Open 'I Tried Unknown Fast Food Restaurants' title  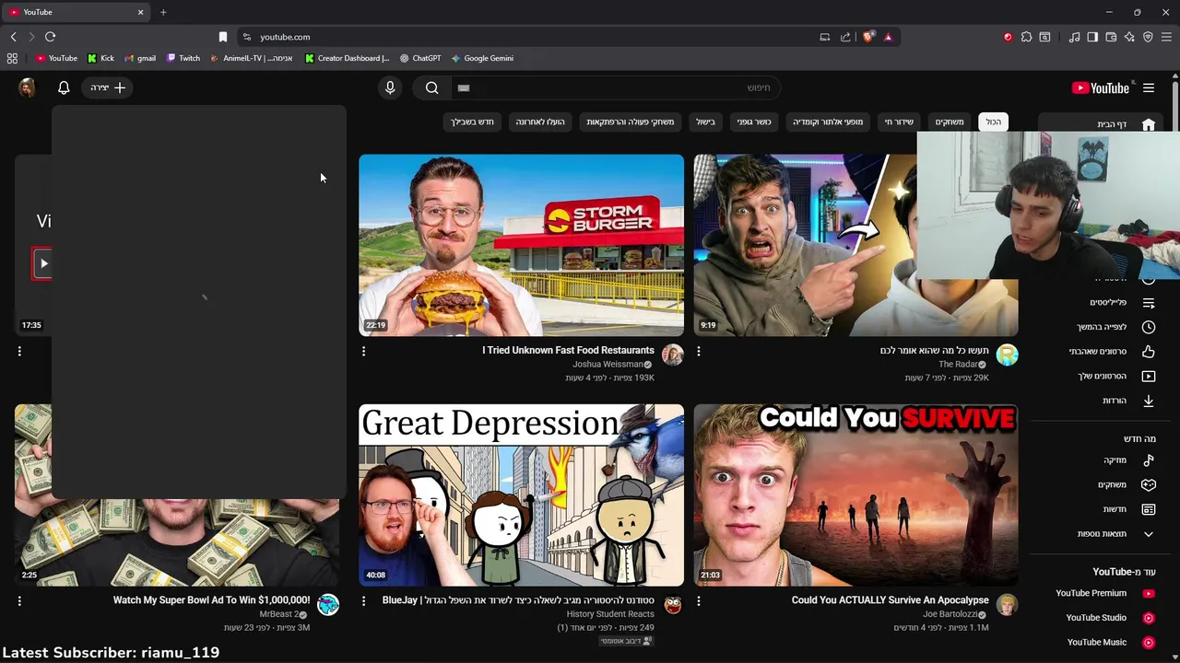568,350
